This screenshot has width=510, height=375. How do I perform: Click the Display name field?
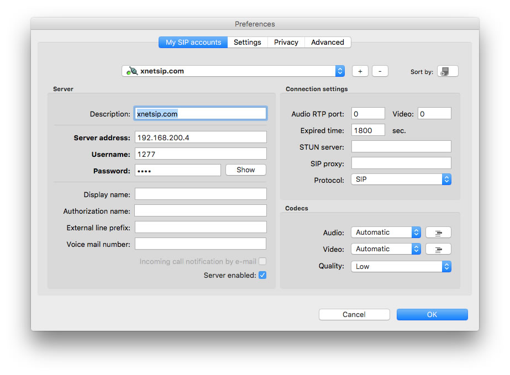click(x=201, y=194)
